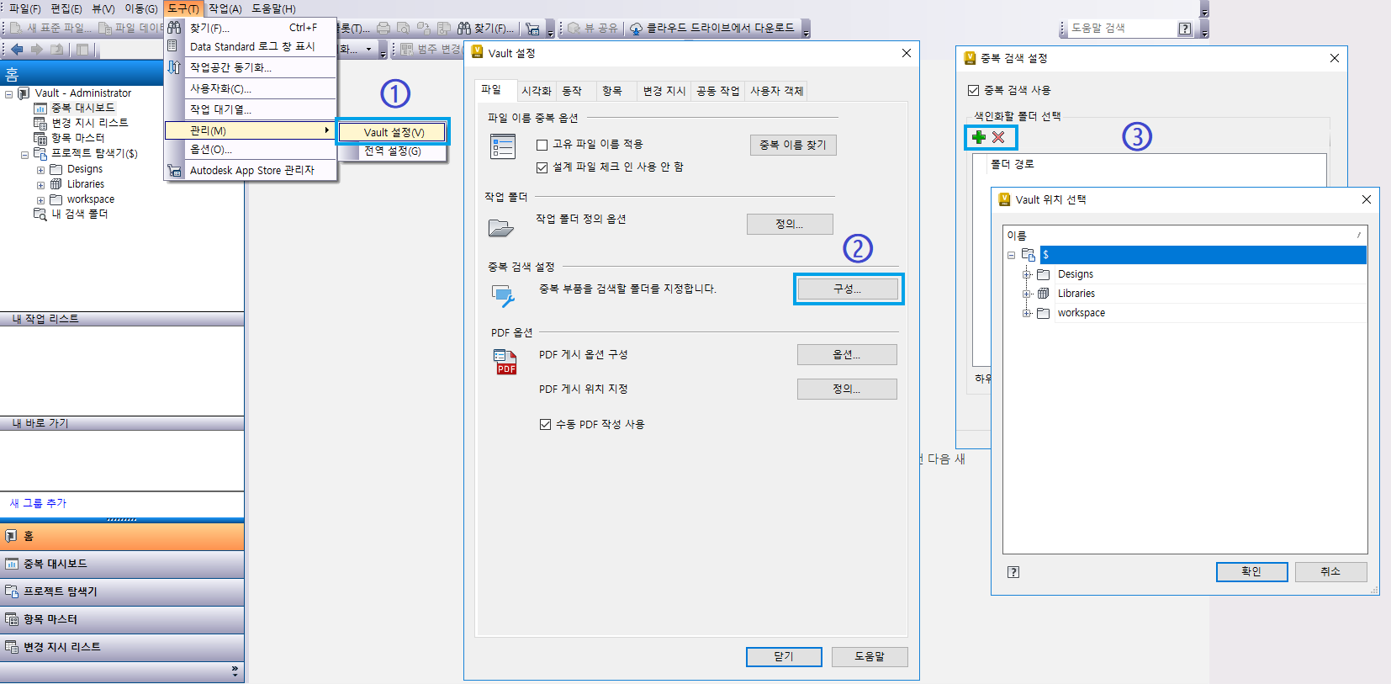
Task: Click the 이름 column header in Vault 위치 선택
Action: pyautogui.click(x=1185, y=236)
